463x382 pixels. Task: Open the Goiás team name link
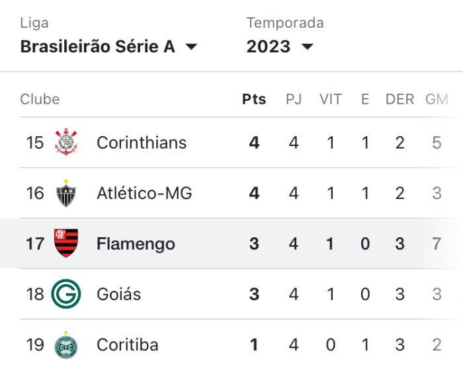click(x=118, y=294)
